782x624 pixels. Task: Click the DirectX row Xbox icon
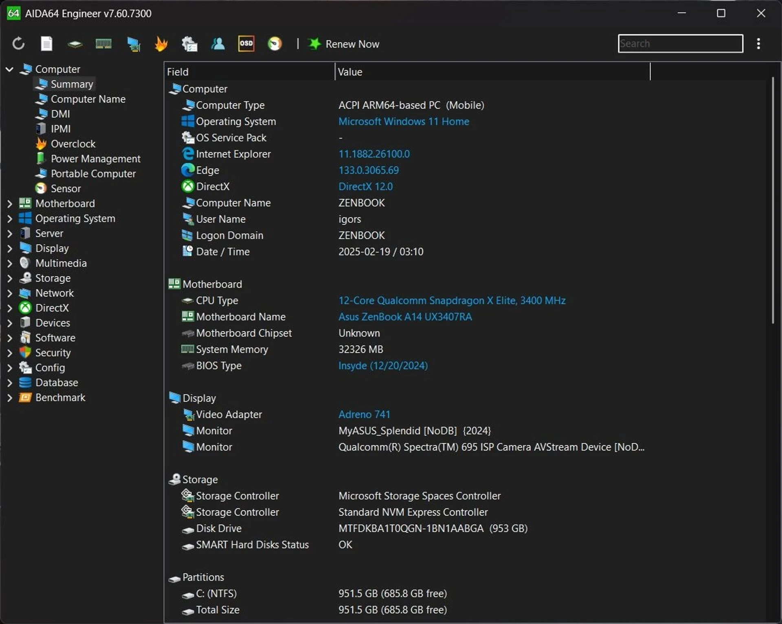188,186
